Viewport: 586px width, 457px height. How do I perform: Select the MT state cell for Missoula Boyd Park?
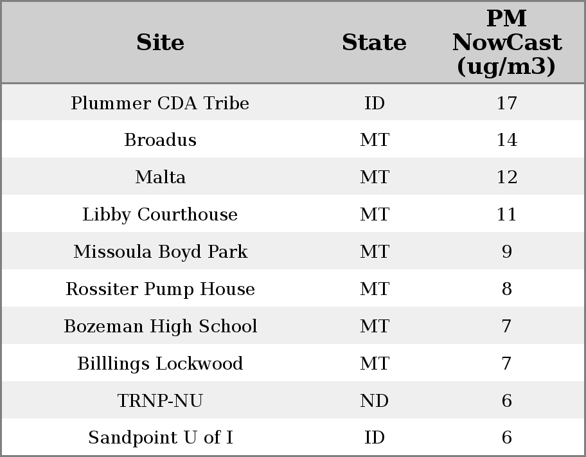point(374,252)
